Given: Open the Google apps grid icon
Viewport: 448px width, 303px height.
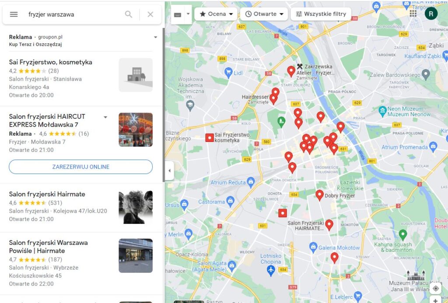Looking at the screenshot, I should [x=413, y=13].
